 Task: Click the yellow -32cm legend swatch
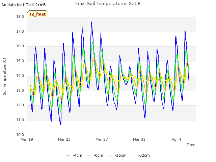[x=134, y=156]
